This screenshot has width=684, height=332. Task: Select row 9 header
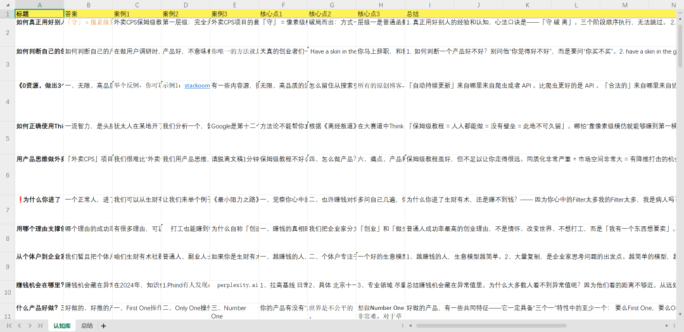tap(8, 266)
